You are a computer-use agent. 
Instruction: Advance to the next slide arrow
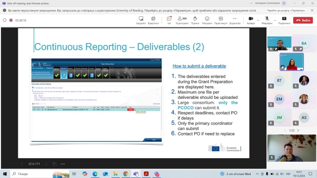[x=46, y=164]
